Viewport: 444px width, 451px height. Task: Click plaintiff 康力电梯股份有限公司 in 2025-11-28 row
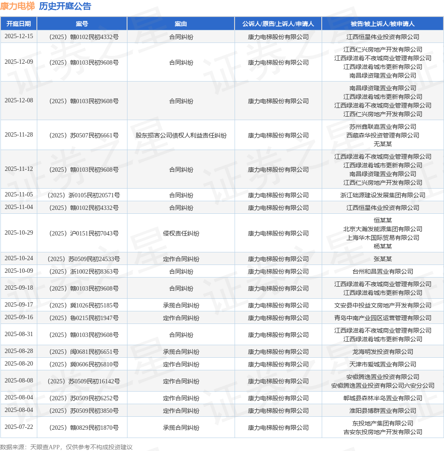click(278, 135)
